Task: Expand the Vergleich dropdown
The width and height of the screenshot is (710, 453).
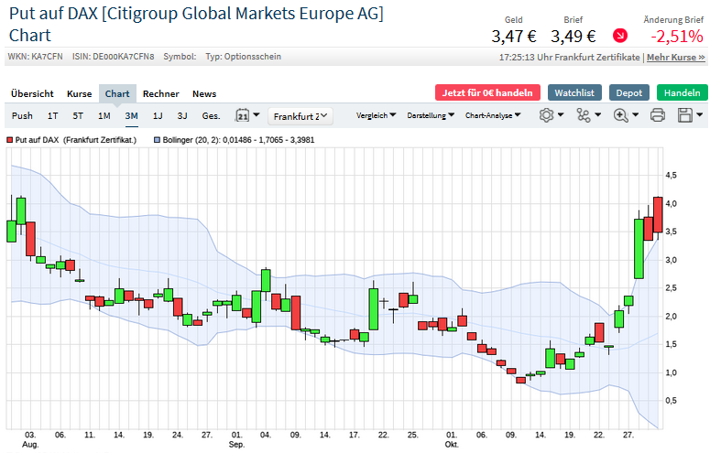Action: tap(376, 115)
